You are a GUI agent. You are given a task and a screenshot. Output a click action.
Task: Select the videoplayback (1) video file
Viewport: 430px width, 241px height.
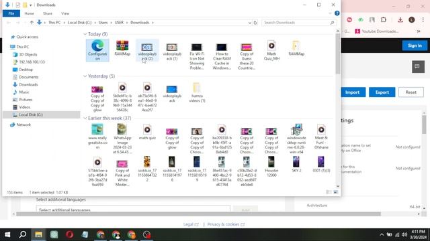pos(172,51)
